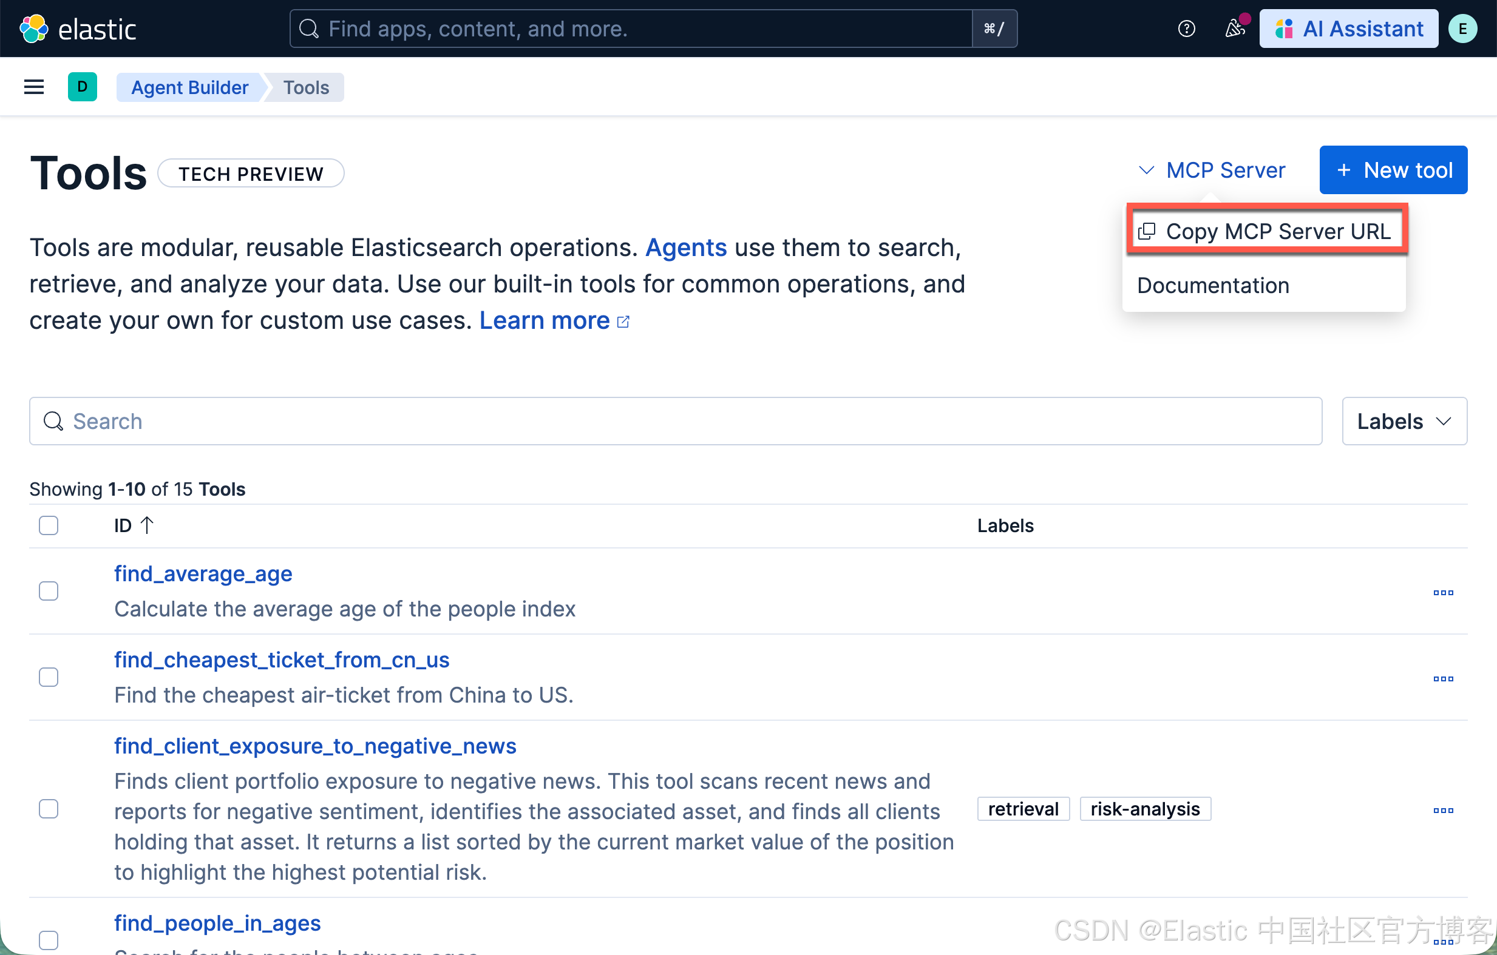The height and width of the screenshot is (955, 1497).
Task: Toggle the select-all tools checkbox
Action: pyautogui.click(x=49, y=525)
